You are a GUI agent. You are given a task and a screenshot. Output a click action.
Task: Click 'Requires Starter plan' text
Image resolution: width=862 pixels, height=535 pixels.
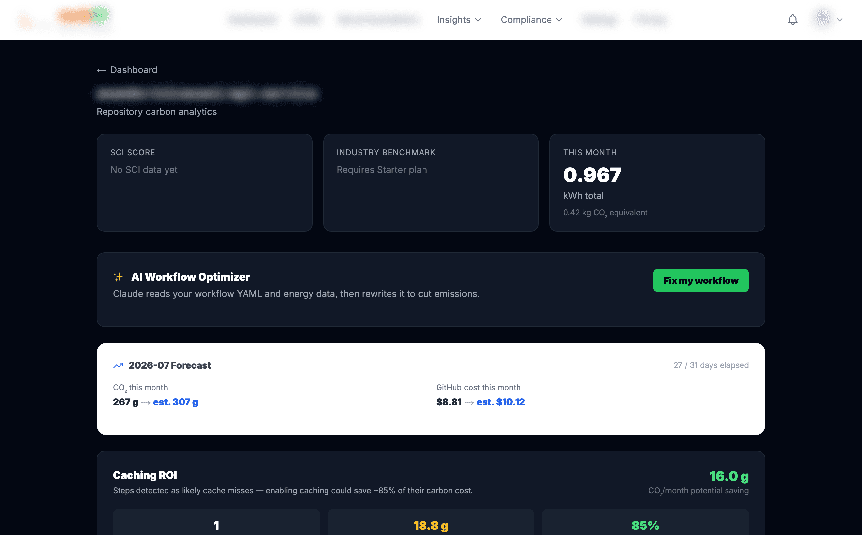tap(382, 170)
